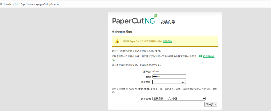Click the 用户名: label
The image size is (271, 111).
tap(147, 71)
